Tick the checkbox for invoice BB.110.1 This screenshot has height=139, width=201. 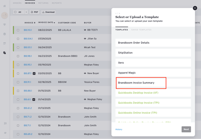coord(18,30)
